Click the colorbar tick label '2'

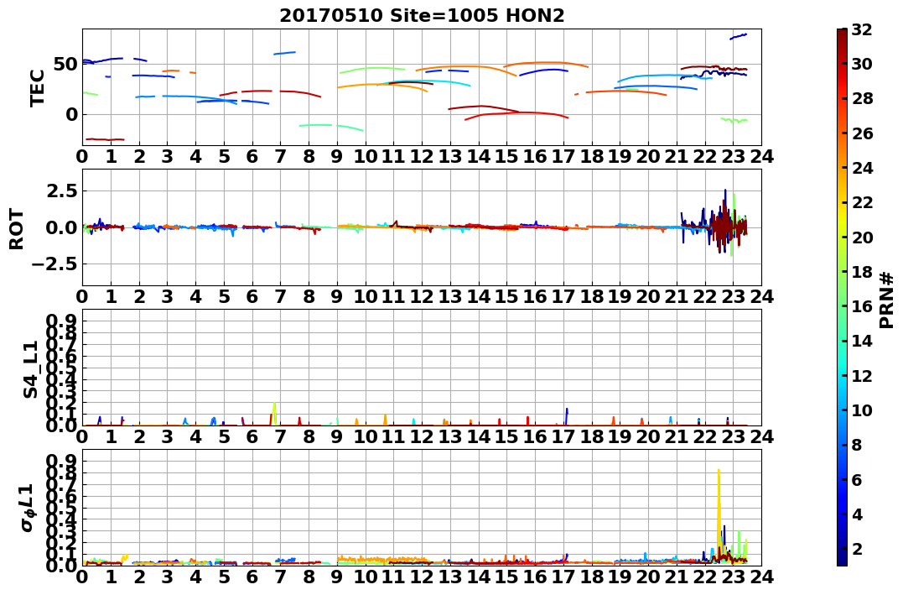pyautogui.click(x=856, y=548)
